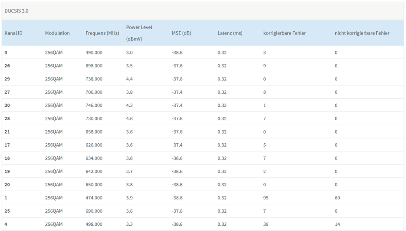Select the correctable errors value 39
The height and width of the screenshot is (231, 406).
(x=266, y=224)
